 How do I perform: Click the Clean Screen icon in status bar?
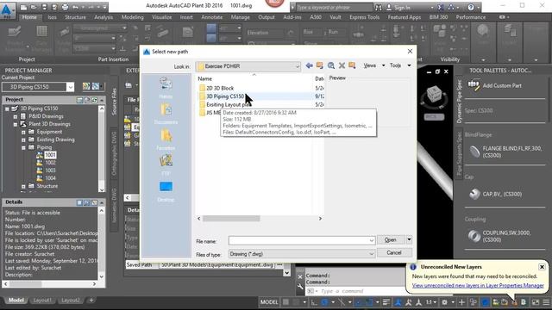[x=536, y=302]
